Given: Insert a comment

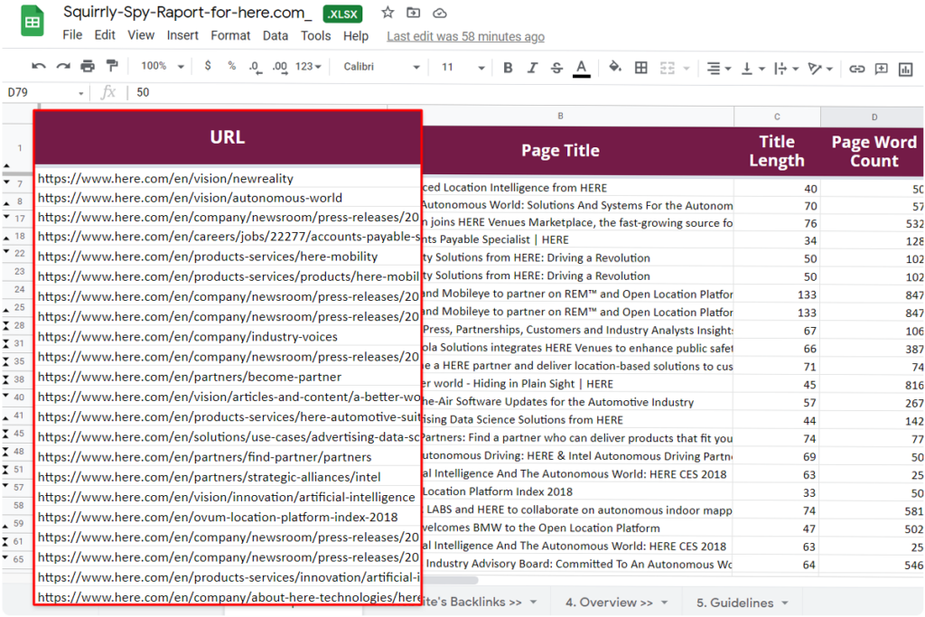Looking at the screenshot, I should (x=882, y=69).
